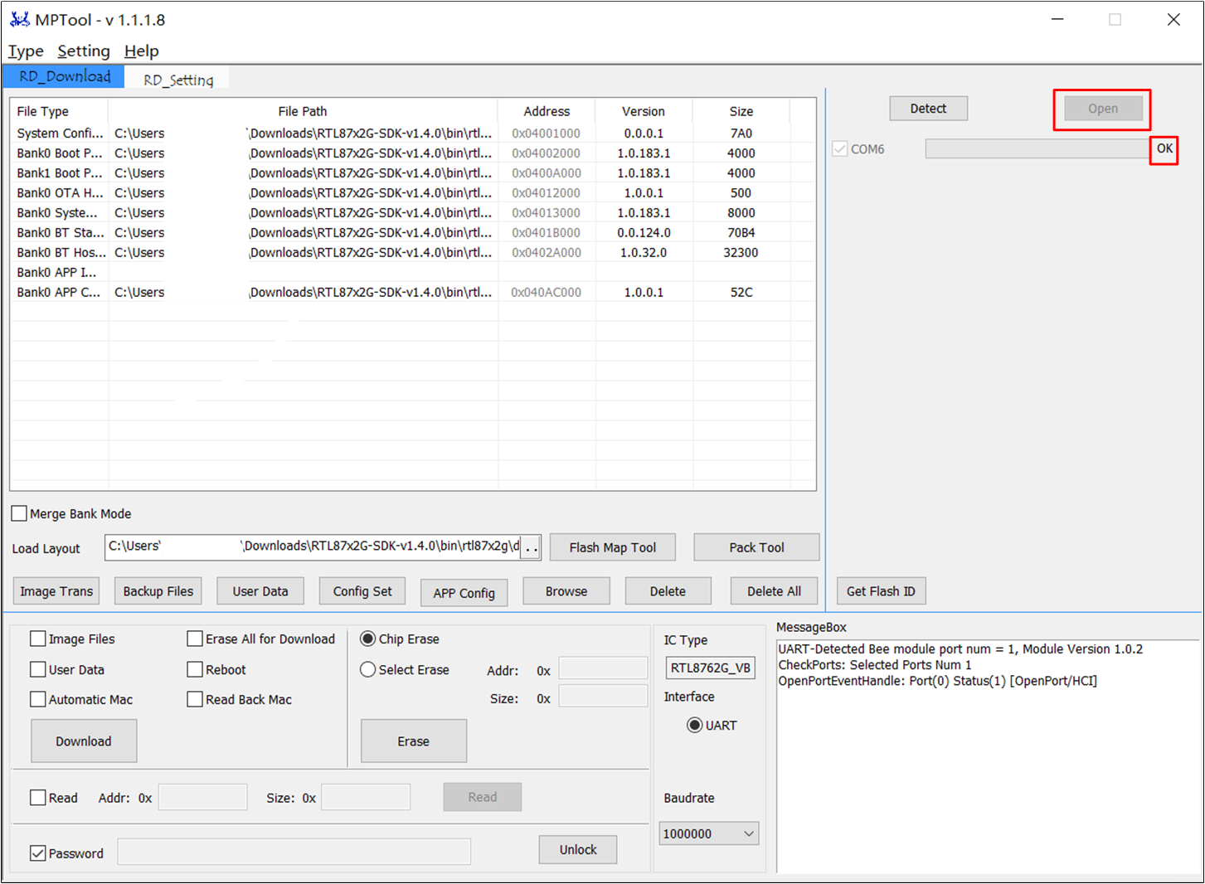1205x884 pixels.
Task: Select the Bank0 APP I... row in file list
Action: point(56,273)
